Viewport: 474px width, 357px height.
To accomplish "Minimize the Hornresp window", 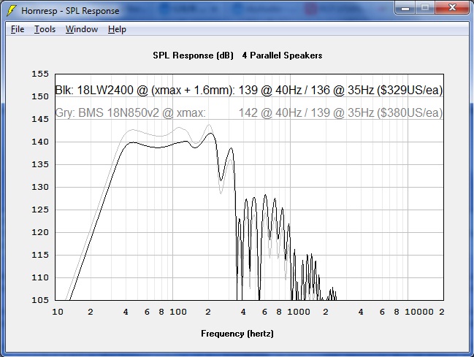I will (x=405, y=8).
